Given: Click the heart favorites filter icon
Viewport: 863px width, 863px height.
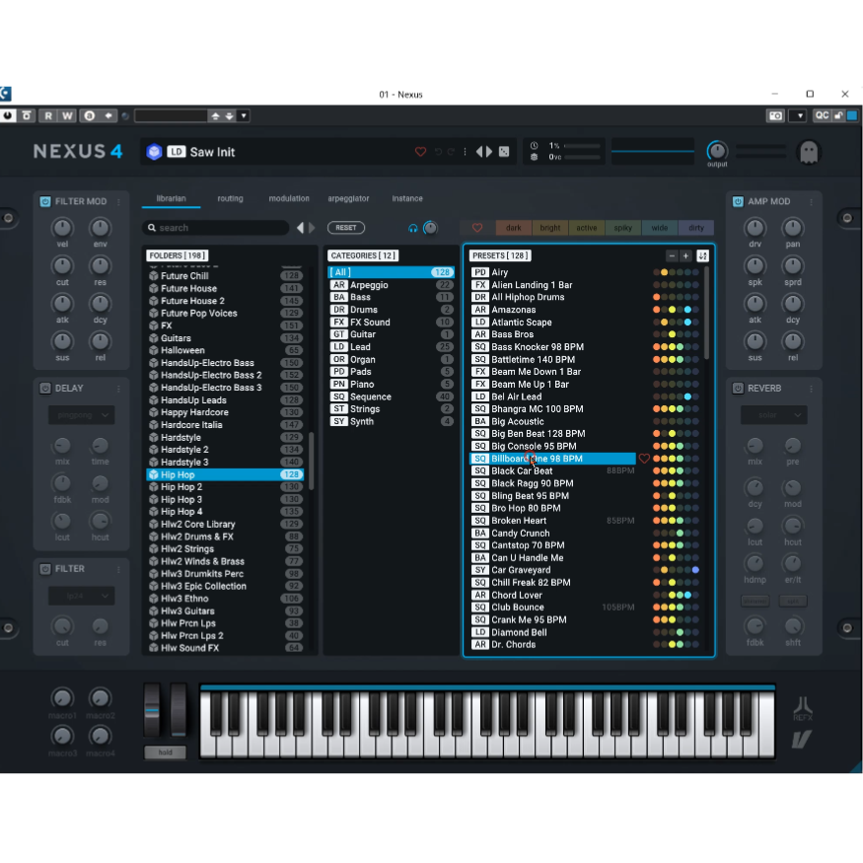Looking at the screenshot, I should (477, 228).
